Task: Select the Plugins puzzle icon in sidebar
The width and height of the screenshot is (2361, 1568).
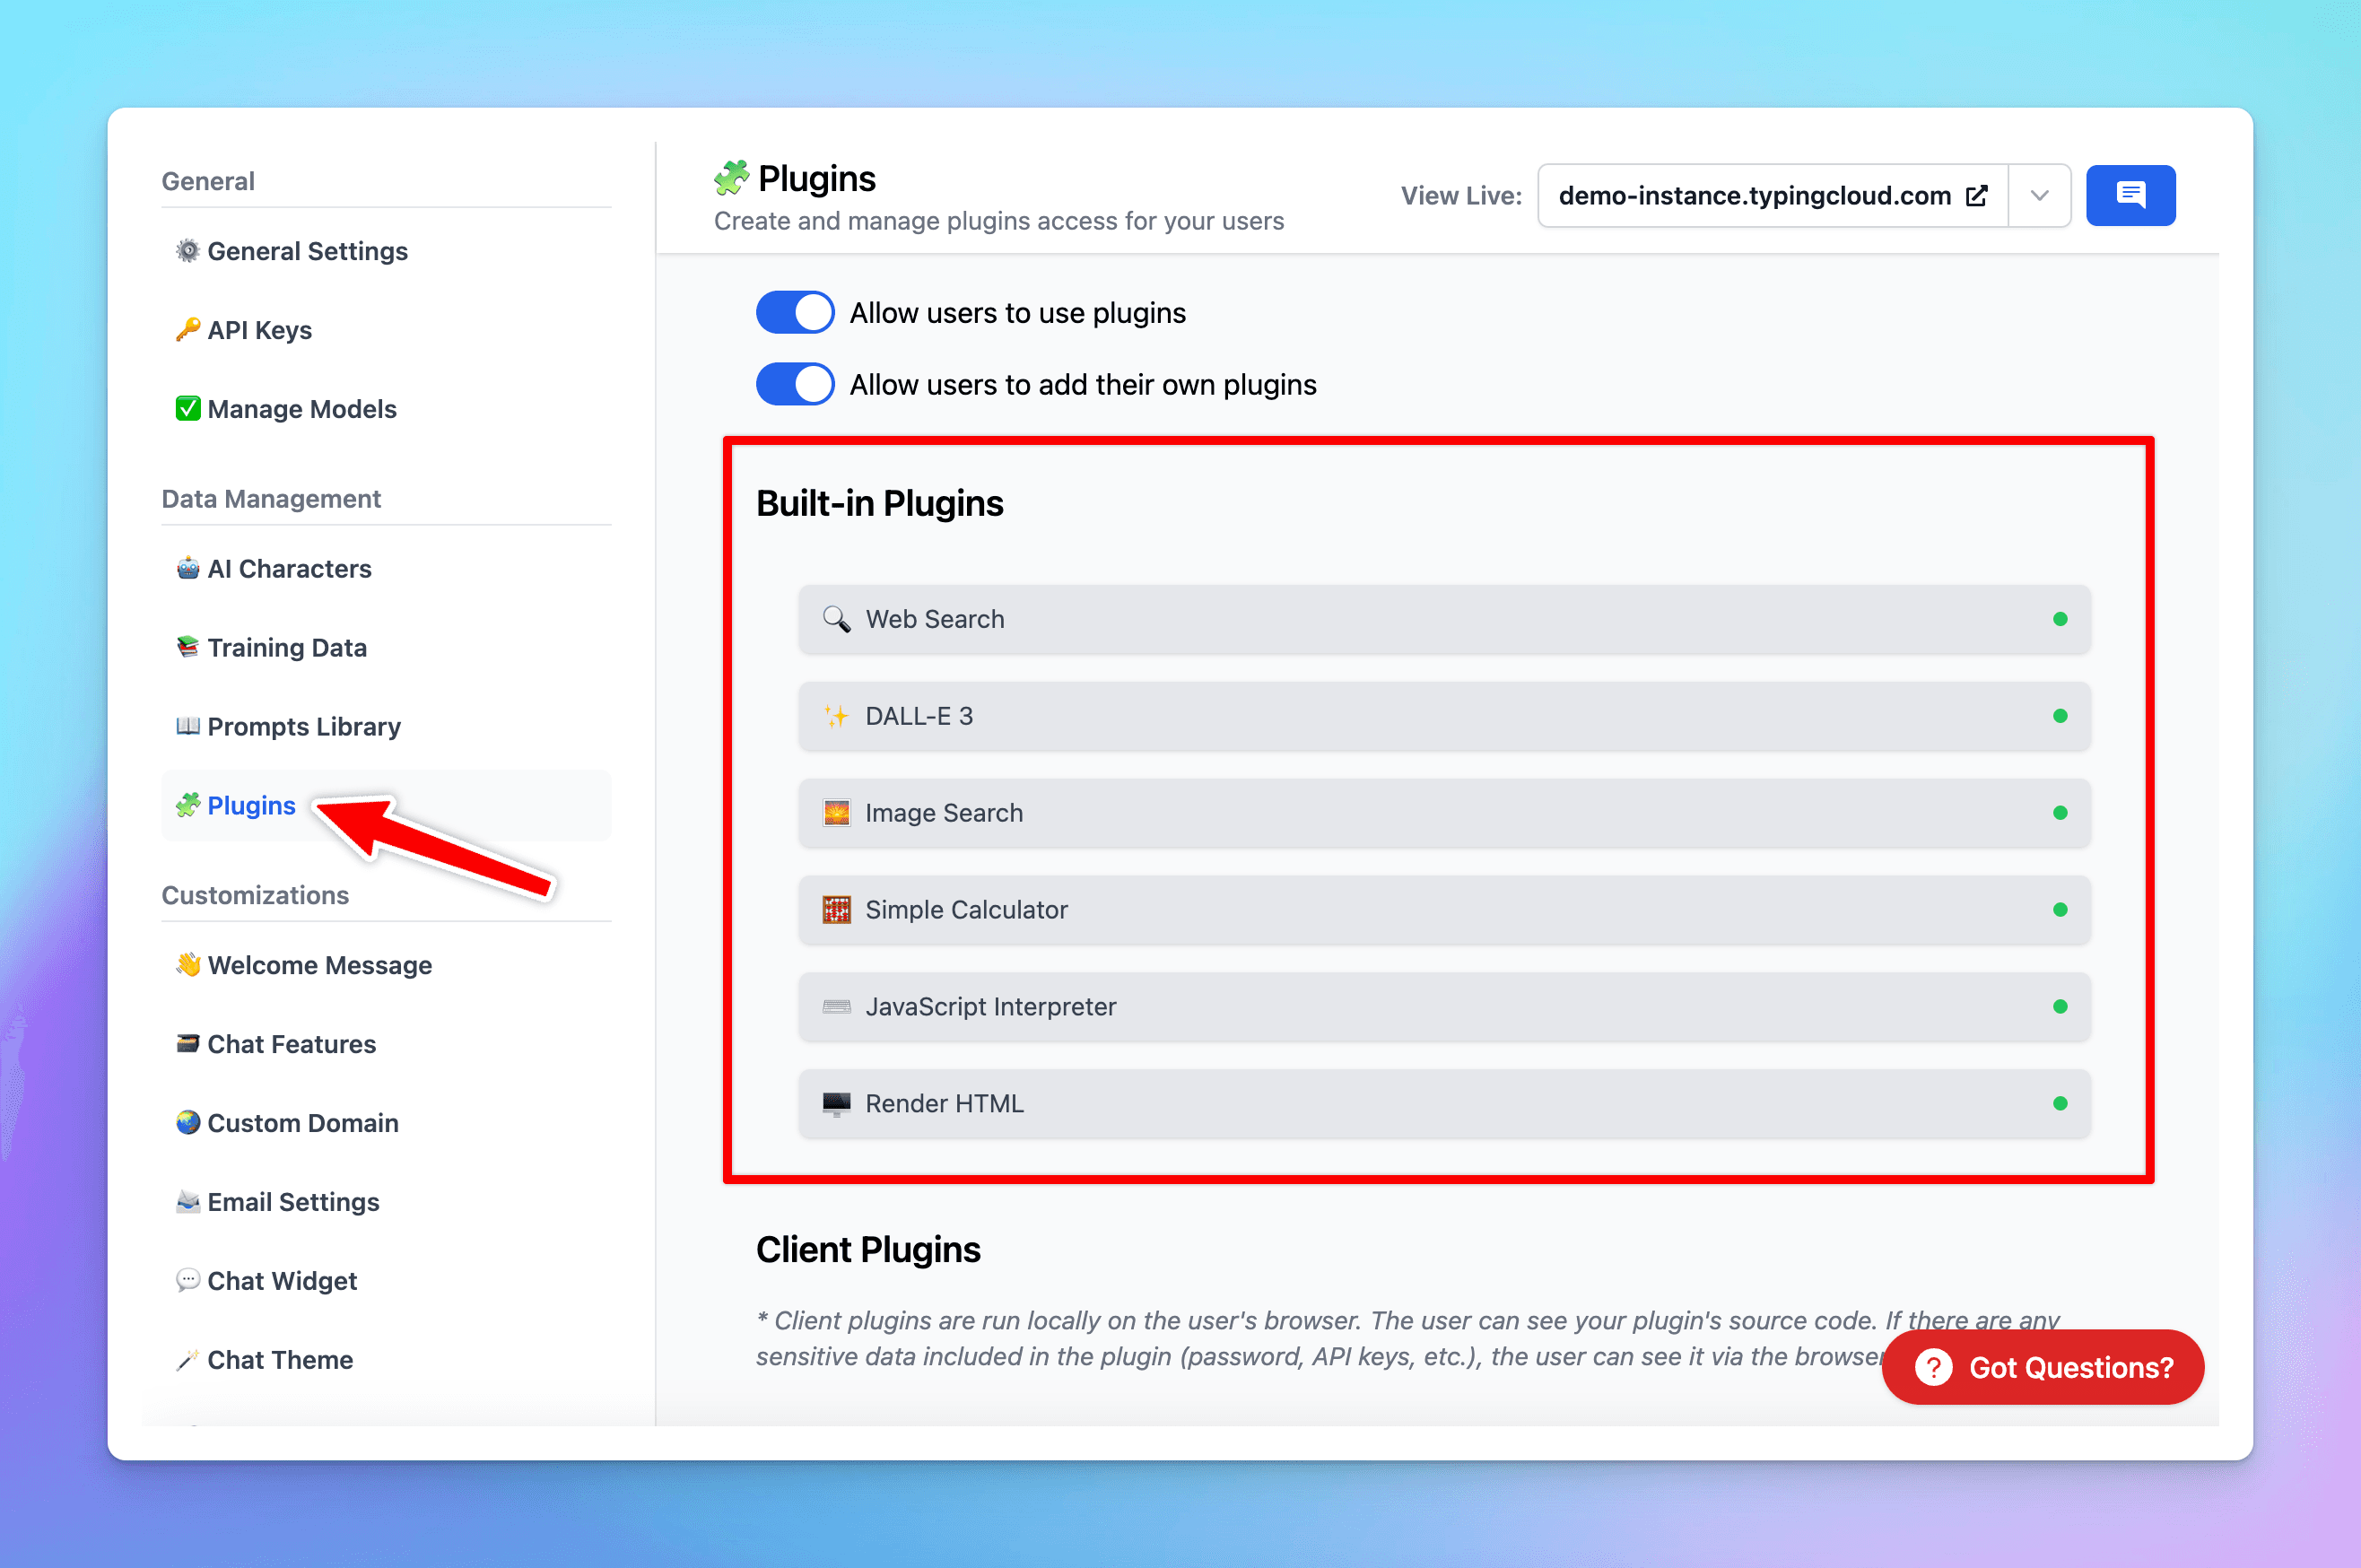Action: (x=189, y=806)
